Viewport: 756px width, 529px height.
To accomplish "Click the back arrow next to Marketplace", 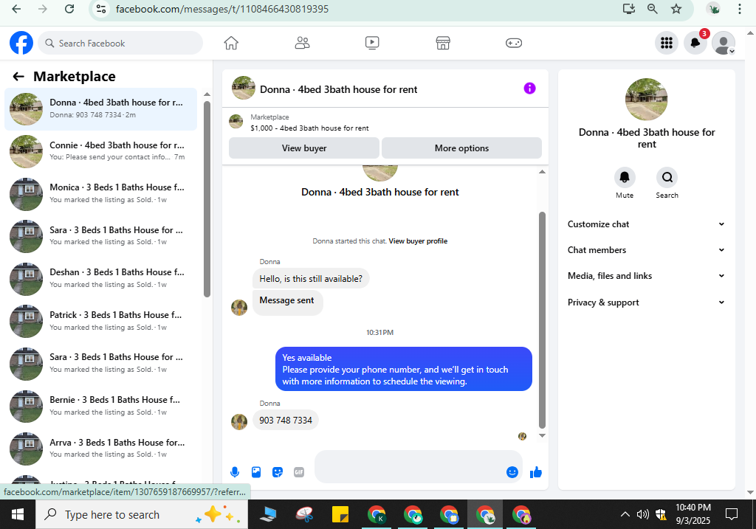I will [x=18, y=76].
